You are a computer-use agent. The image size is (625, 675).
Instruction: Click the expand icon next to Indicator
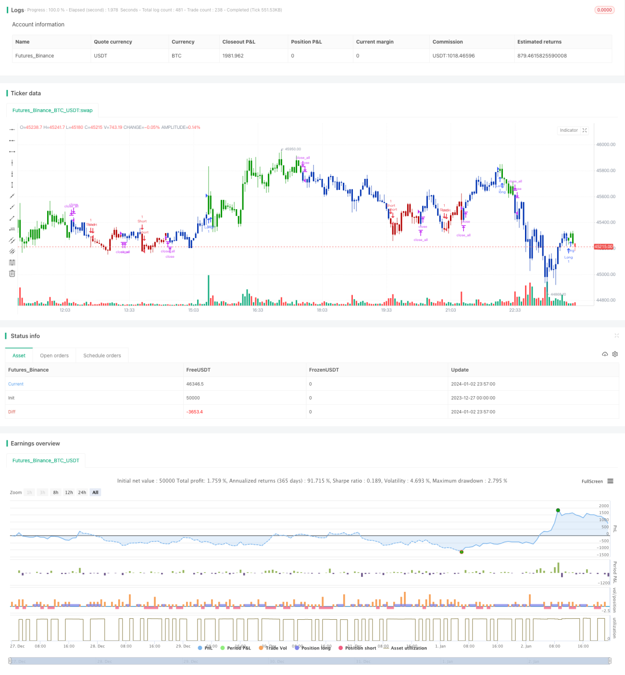pos(585,130)
